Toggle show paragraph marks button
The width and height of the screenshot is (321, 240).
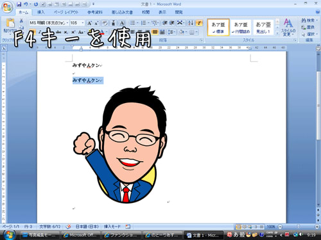tap(199, 23)
